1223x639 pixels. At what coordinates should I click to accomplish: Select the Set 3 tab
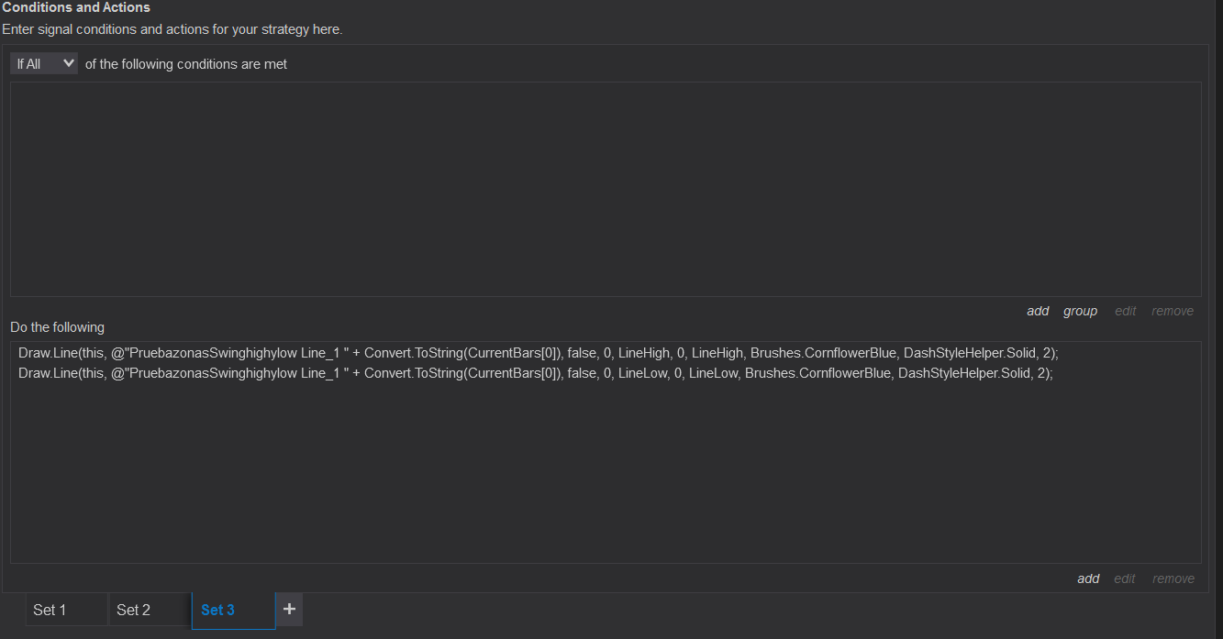point(233,611)
